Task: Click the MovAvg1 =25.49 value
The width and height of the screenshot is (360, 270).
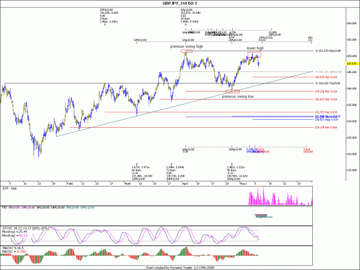Action: coord(15,232)
